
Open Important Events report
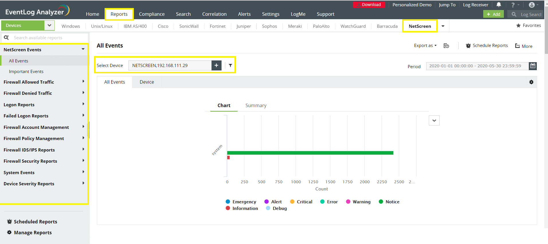[x=26, y=71]
